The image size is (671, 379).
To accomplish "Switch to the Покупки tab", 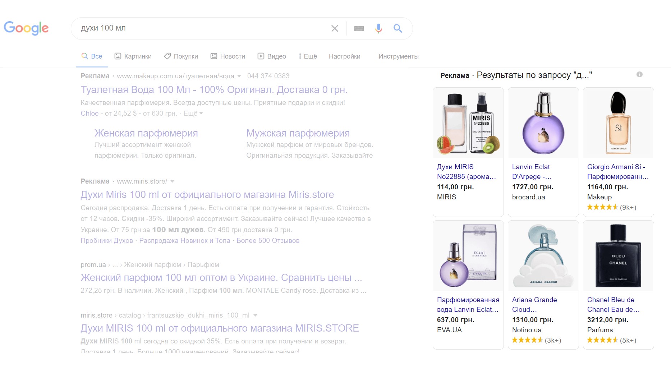I will (x=181, y=56).
